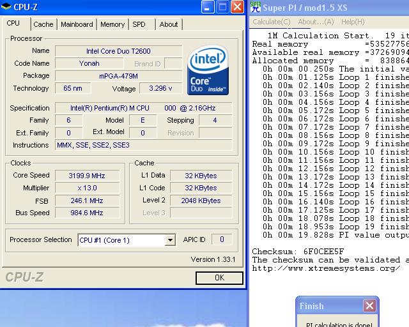Open the Calculate(C) menu in Super PI
Image resolution: width=409 pixels, height=327 pixels.
click(x=271, y=22)
